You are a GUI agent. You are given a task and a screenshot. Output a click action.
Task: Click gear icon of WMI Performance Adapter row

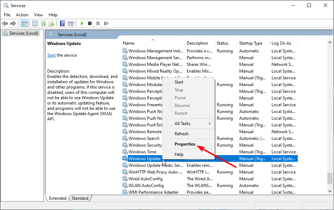tap(125, 192)
